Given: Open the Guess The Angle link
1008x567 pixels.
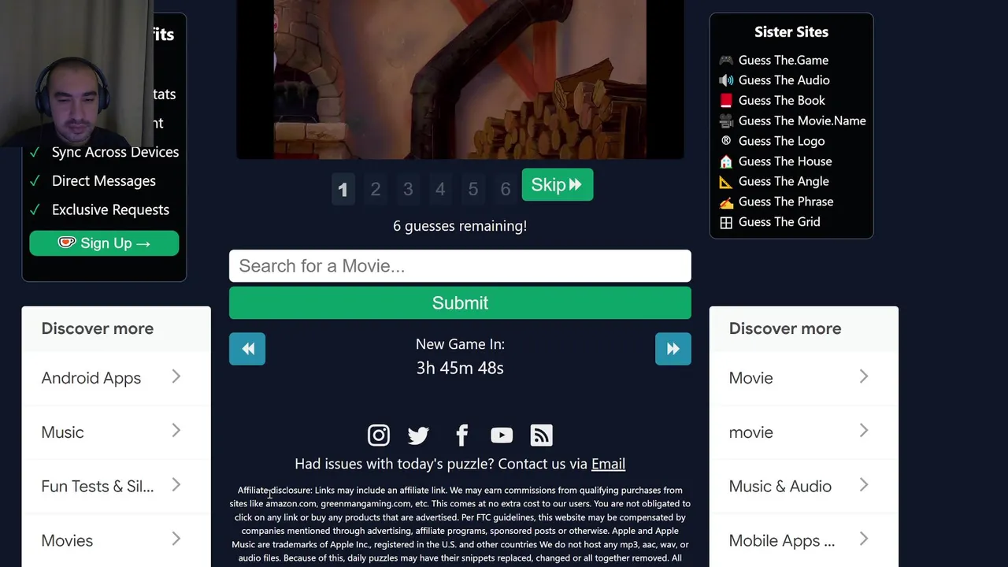Looking at the screenshot, I should coord(784,181).
